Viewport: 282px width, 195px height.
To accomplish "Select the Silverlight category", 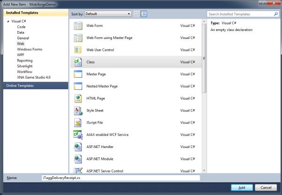I will [26, 66].
